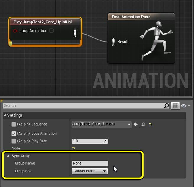Click the Group Name label
This screenshot has height=187, width=194.
pyautogui.click(x=25, y=163)
